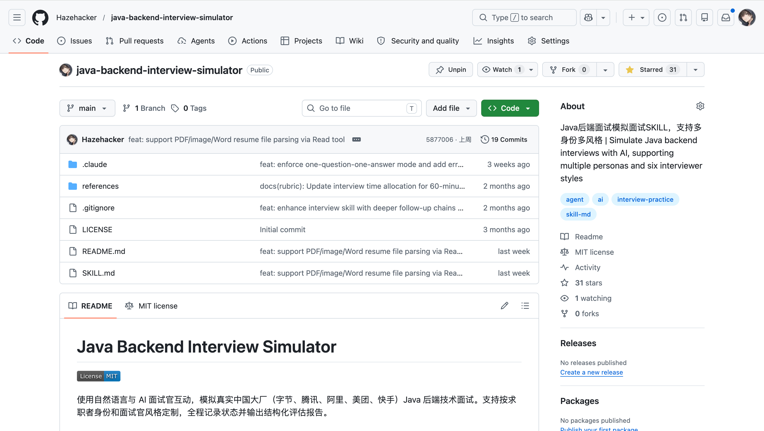The height and width of the screenshot is (431, 764).
Task: Open the green Code clone dropdown
Action: point(510,108)
